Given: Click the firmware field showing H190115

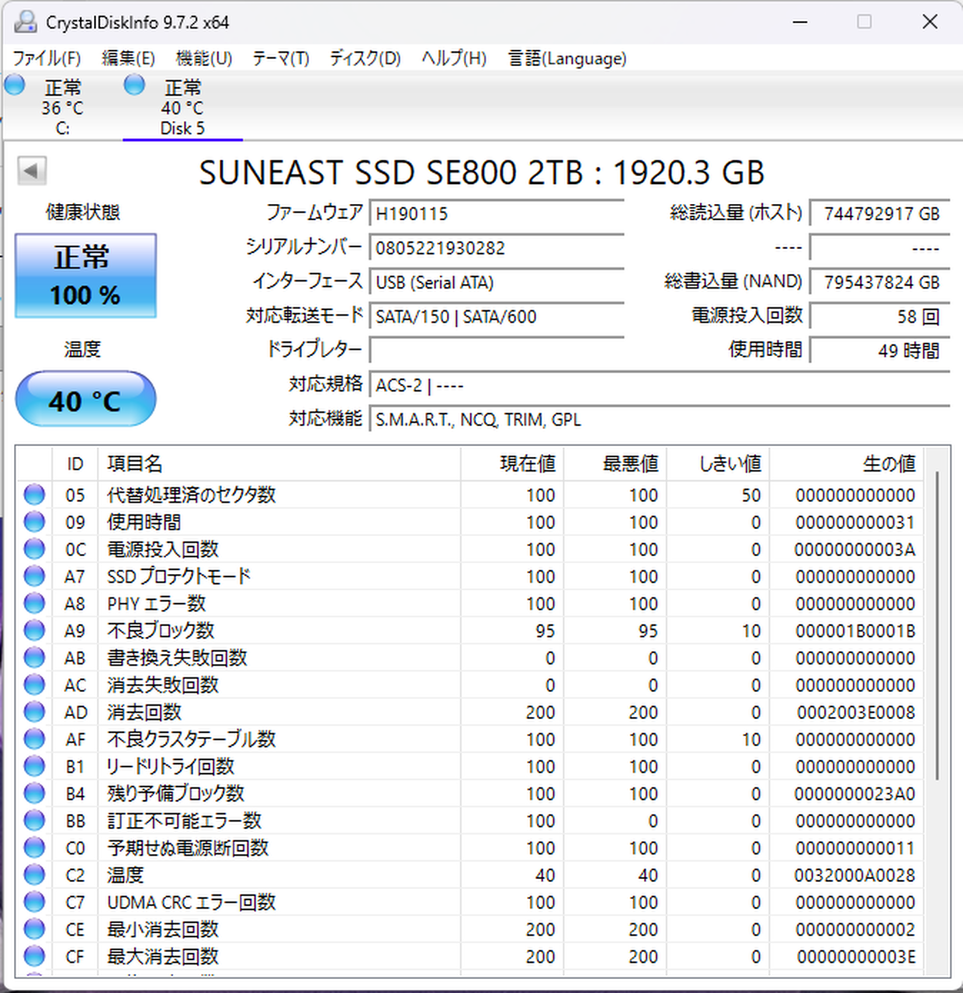Looking at the screenshot, I should (x=497, y=214).
